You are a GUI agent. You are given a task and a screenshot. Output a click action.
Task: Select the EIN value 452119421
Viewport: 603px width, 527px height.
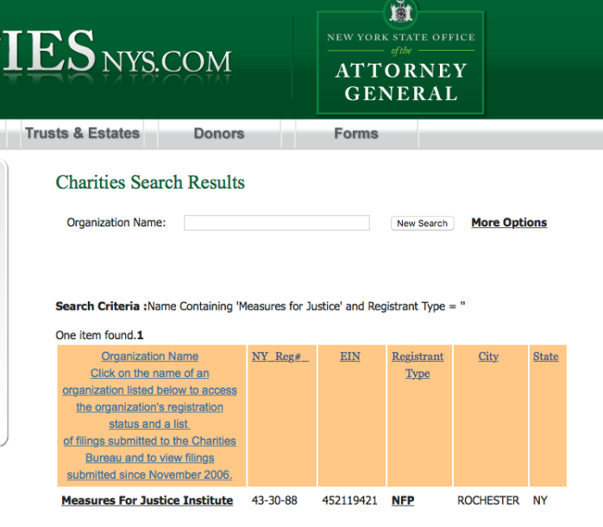click(x=349, y=500)
